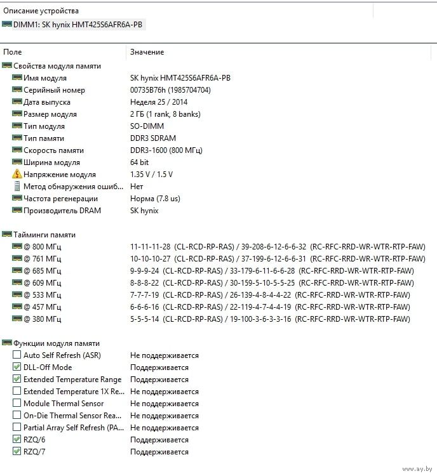Click the memory icon for @ 800 МГц
The height and width of the screenshot is (476, 437).
tap(17, 247)
